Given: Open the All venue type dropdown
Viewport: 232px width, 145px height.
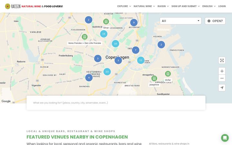Looking at the screenshot, I should point(180,21).
